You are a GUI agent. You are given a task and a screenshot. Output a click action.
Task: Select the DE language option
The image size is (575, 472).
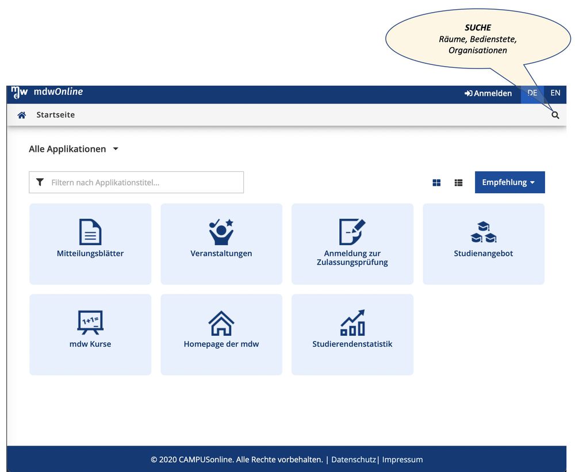[x=532, y=93]
